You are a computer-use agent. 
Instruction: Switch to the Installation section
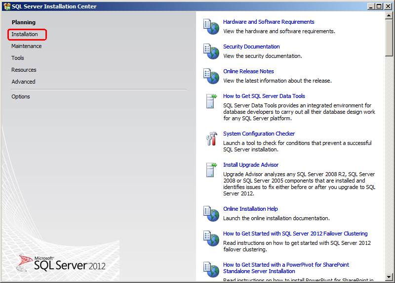(x=24, y=34)
